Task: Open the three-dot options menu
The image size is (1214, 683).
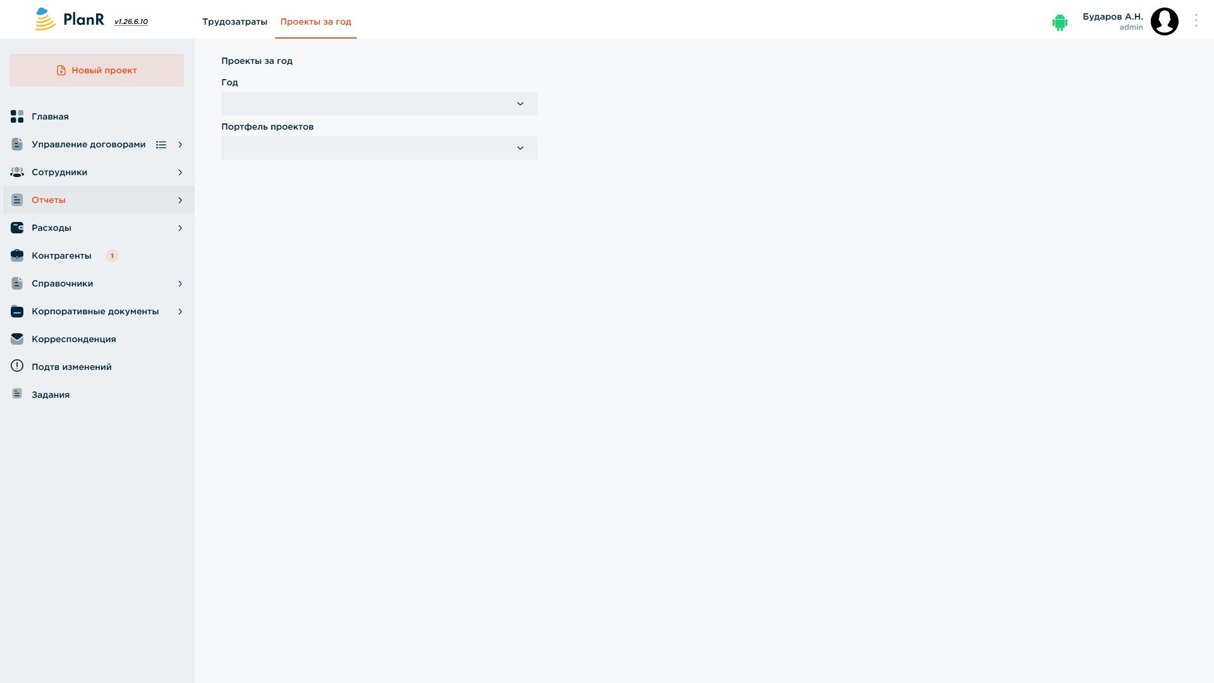Action: (x=1196, y=20)
